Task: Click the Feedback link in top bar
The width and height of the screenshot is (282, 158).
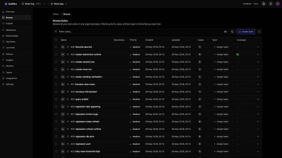Action: pyautogui.click(x=247, y=4)
